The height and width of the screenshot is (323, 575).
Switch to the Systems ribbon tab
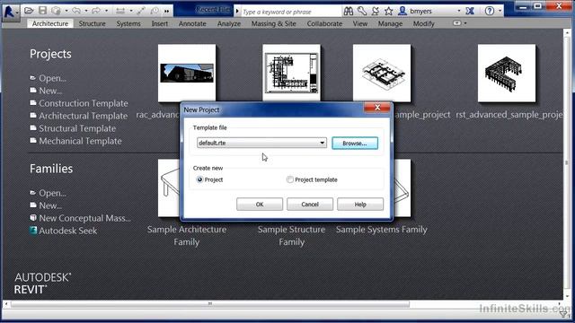(128, 23)
